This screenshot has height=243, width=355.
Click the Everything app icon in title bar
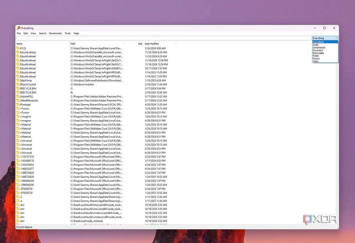[x=19, y=28]
